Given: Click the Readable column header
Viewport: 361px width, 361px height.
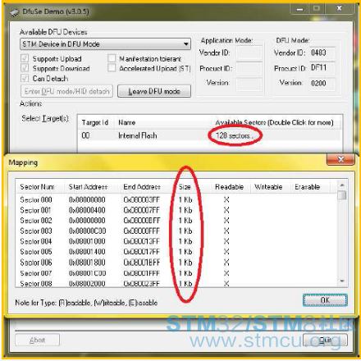Looking at the screenshot, I should click(x=231, y=187).
